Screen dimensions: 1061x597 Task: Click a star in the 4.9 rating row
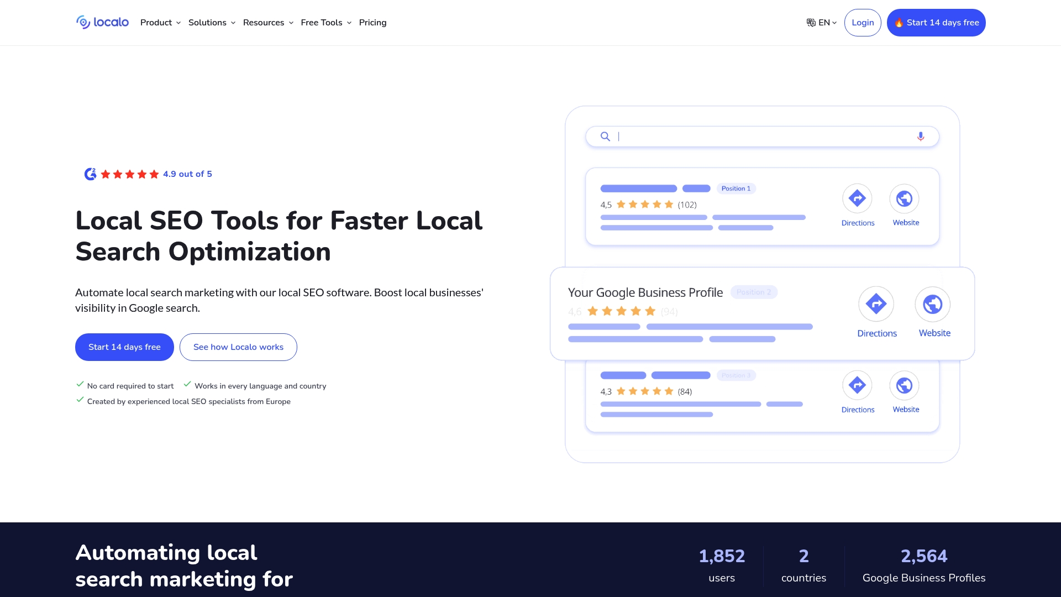point(129,174)
